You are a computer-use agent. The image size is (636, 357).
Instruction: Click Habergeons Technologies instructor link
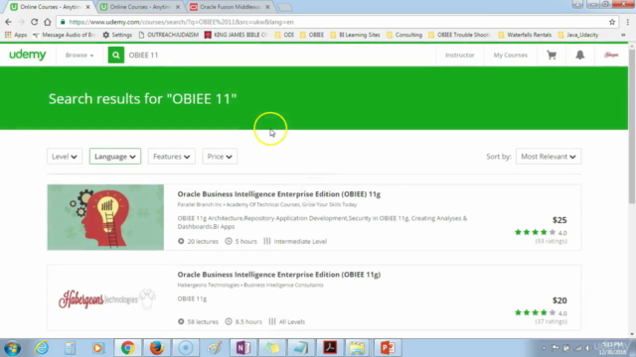(208, 285)
